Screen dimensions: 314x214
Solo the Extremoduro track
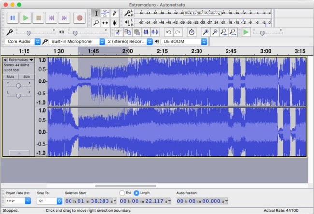tap(27, 77)
